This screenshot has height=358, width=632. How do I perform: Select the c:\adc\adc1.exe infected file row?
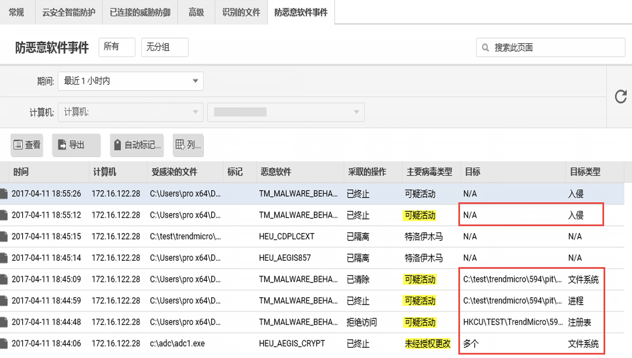(177, 343)
